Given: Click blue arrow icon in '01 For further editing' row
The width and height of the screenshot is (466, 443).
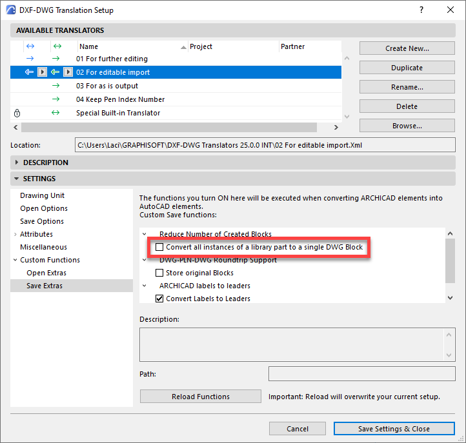Looking at the screenshot, I should tap(30, 59).
